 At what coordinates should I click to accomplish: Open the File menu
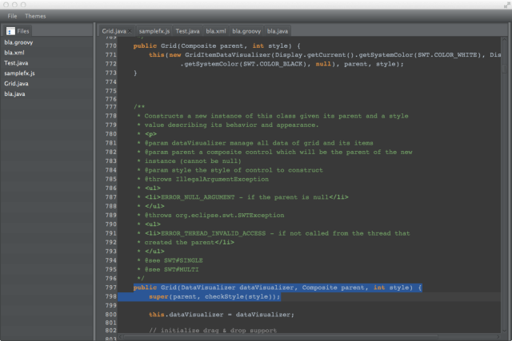pos(12,16)
